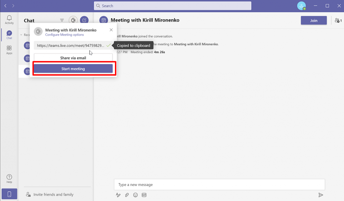Click the Meet now video icon

pos(73,20)
